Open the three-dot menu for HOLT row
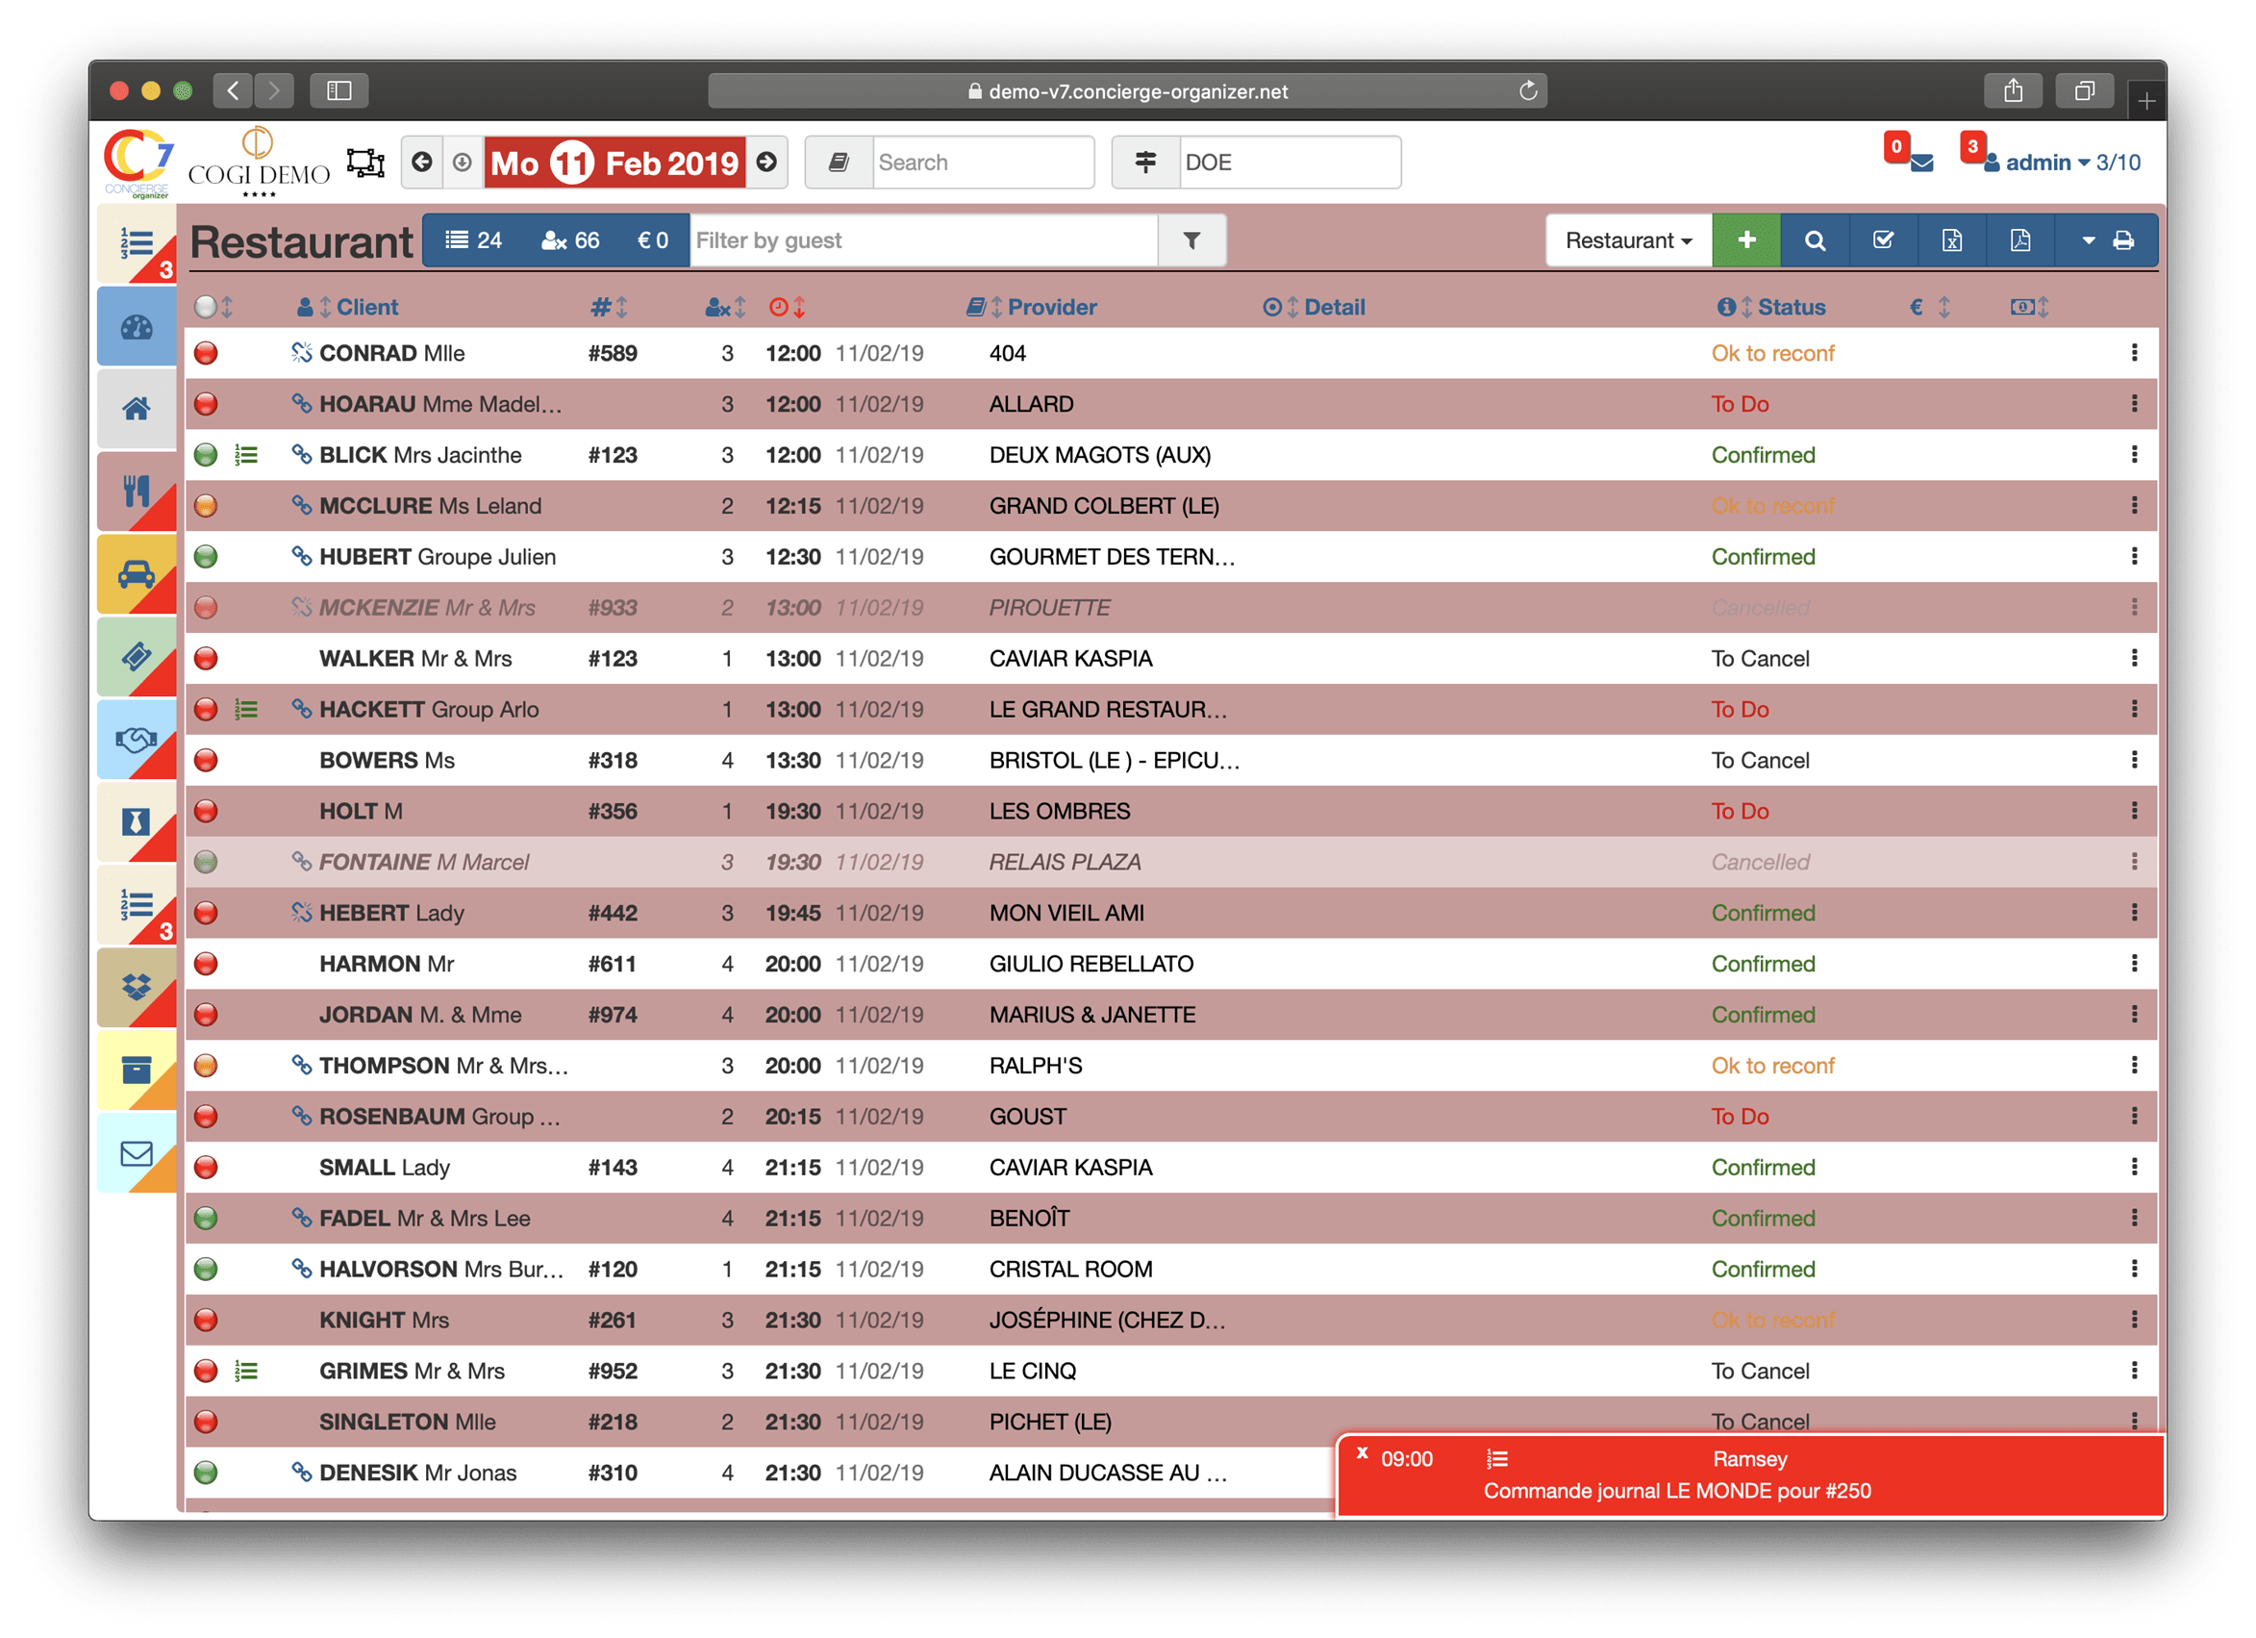The image size is (2256, 1638). point(2134,811)
